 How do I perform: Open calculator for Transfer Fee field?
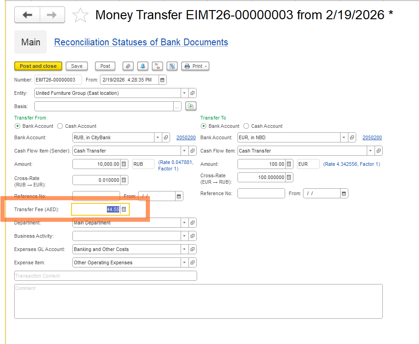pos(124,209)
